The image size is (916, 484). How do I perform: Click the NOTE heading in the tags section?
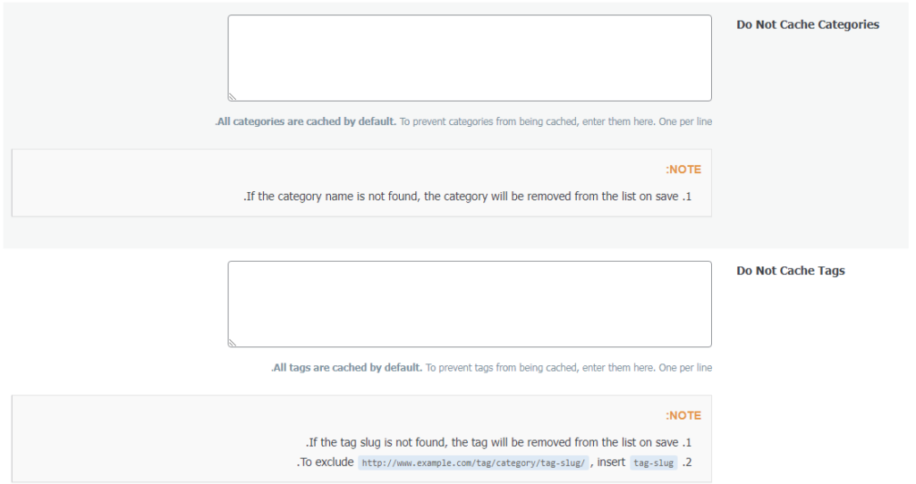tap(683, 415)
